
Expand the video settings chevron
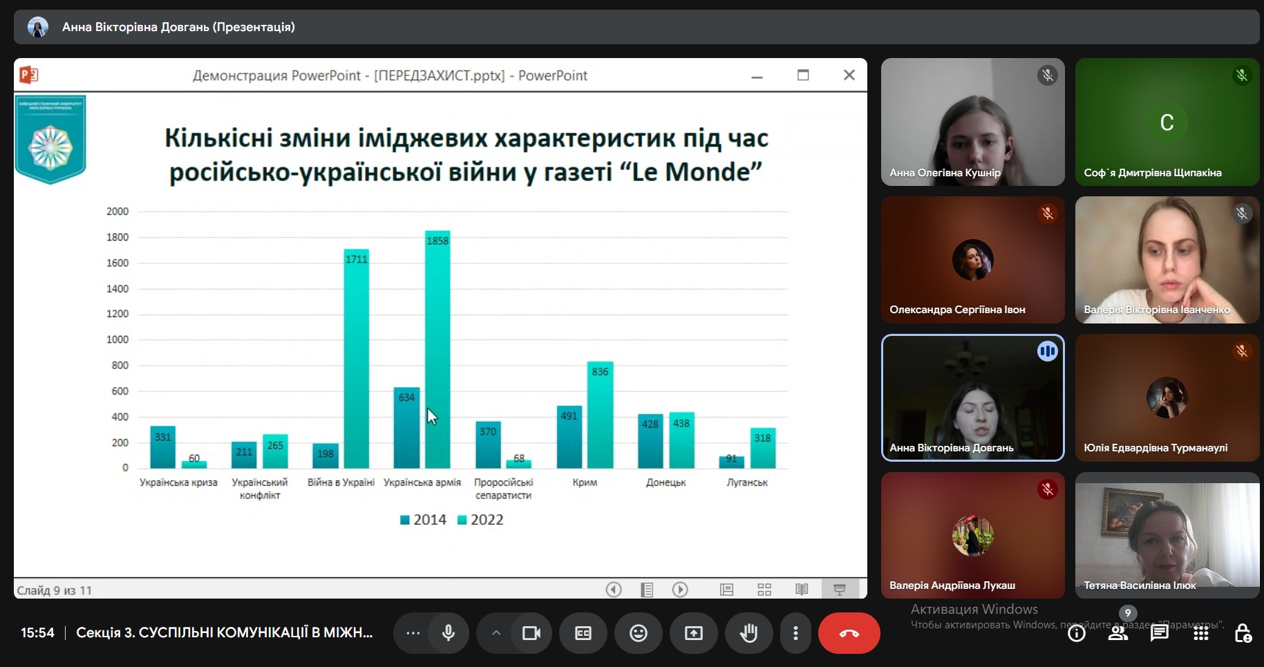click(x=496, y=633)
